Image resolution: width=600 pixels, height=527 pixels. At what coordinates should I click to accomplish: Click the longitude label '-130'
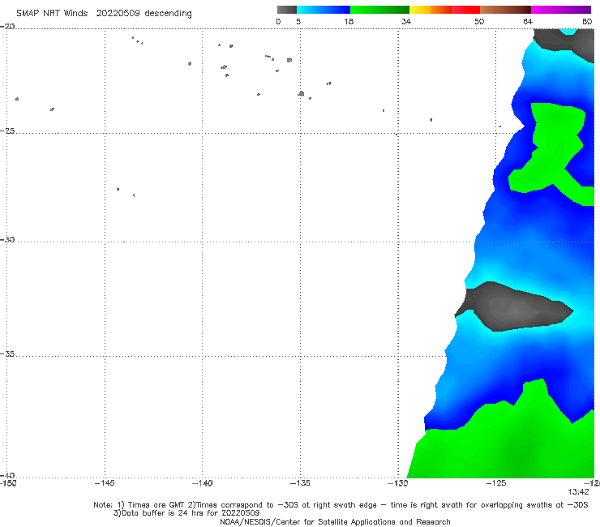[398, 483]
